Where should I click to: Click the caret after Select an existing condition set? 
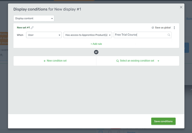tap(158, 61)
